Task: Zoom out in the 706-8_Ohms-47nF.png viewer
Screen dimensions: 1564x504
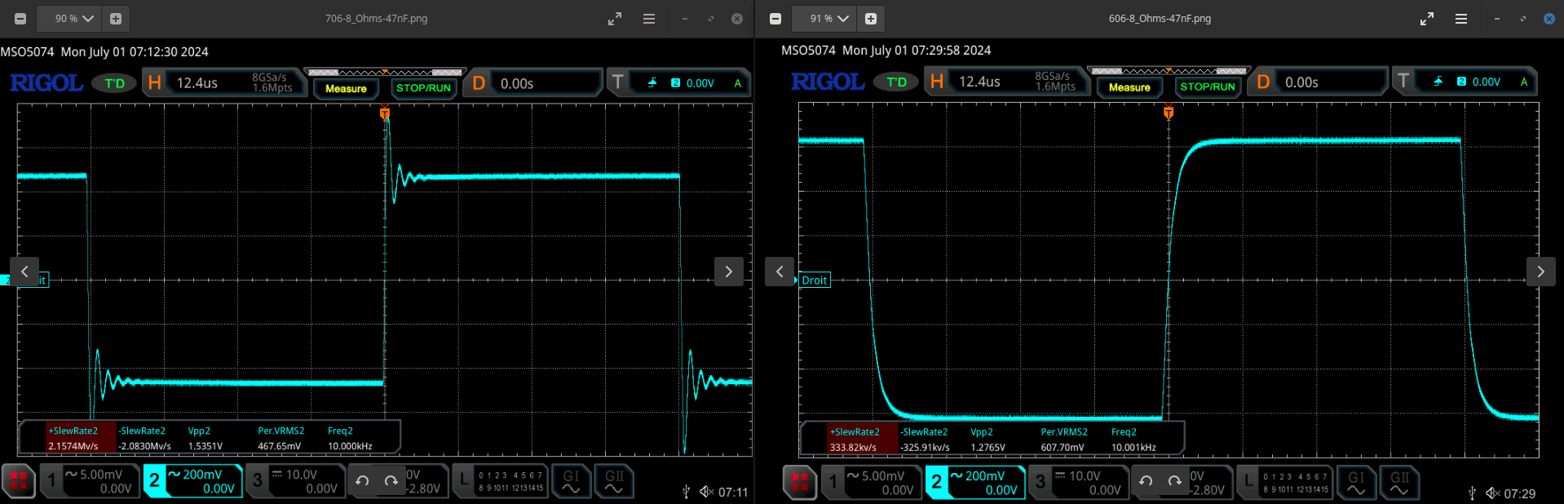Action: [20, 18]
